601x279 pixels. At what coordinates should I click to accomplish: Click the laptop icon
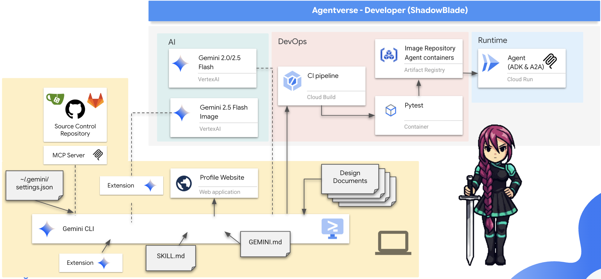[393, 243]
